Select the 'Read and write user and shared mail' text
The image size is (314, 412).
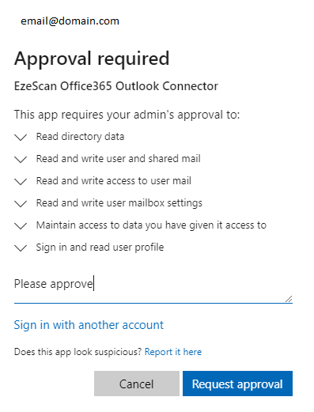point(119,159)
